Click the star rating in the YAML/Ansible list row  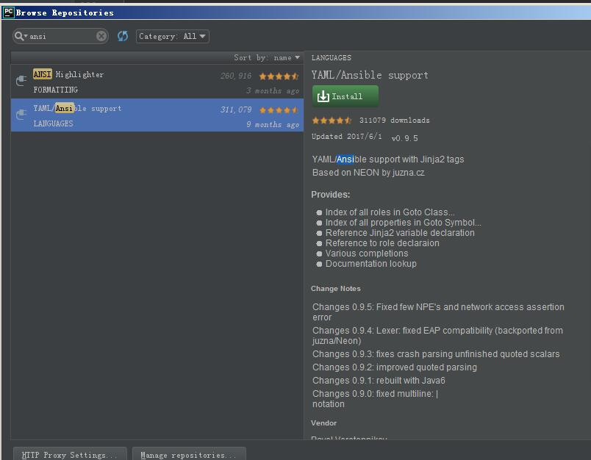[279, 110]
